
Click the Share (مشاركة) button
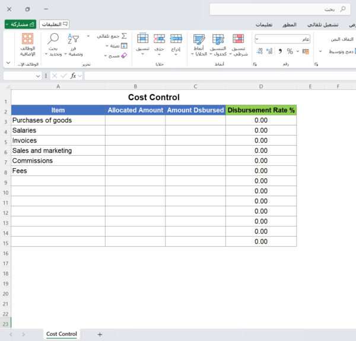click(x=20, y=24)
